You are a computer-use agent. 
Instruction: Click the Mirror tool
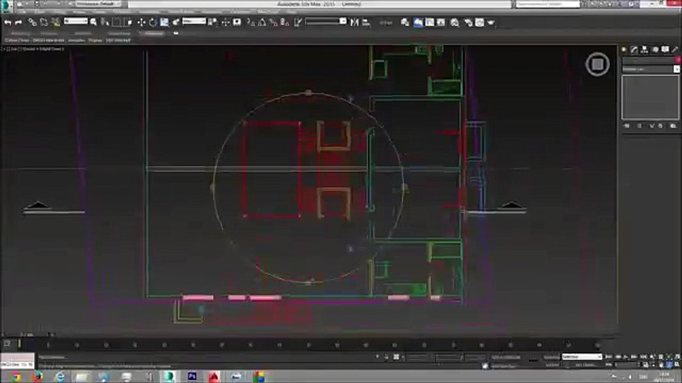tap(354, 22)
